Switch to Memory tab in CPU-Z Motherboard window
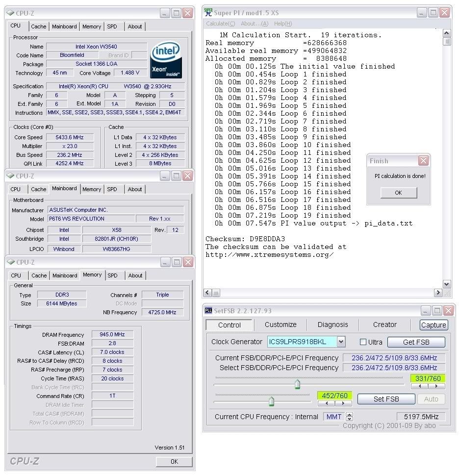460x475 pixels. (x=92, y=189)
